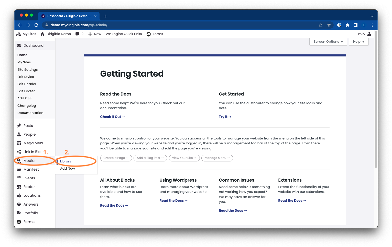Click the site lock icon

pos(46,25)
